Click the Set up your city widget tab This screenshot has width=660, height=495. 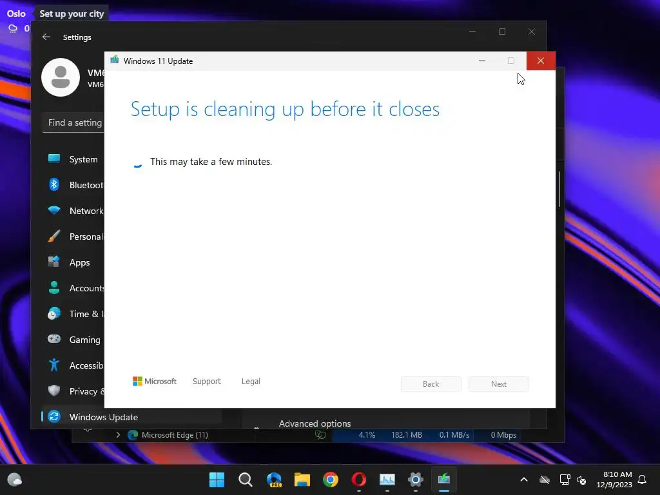tap(72, 14)
